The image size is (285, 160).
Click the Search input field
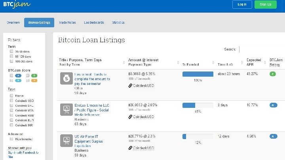click(262, 49)
